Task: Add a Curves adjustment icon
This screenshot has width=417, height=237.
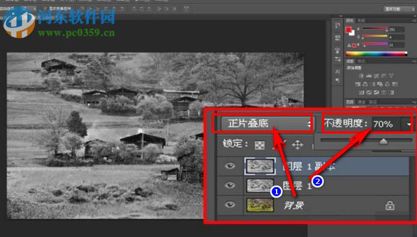Action: tap(376, 76)
